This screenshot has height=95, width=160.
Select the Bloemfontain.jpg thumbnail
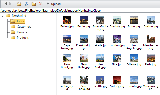(x=100, y=20)
